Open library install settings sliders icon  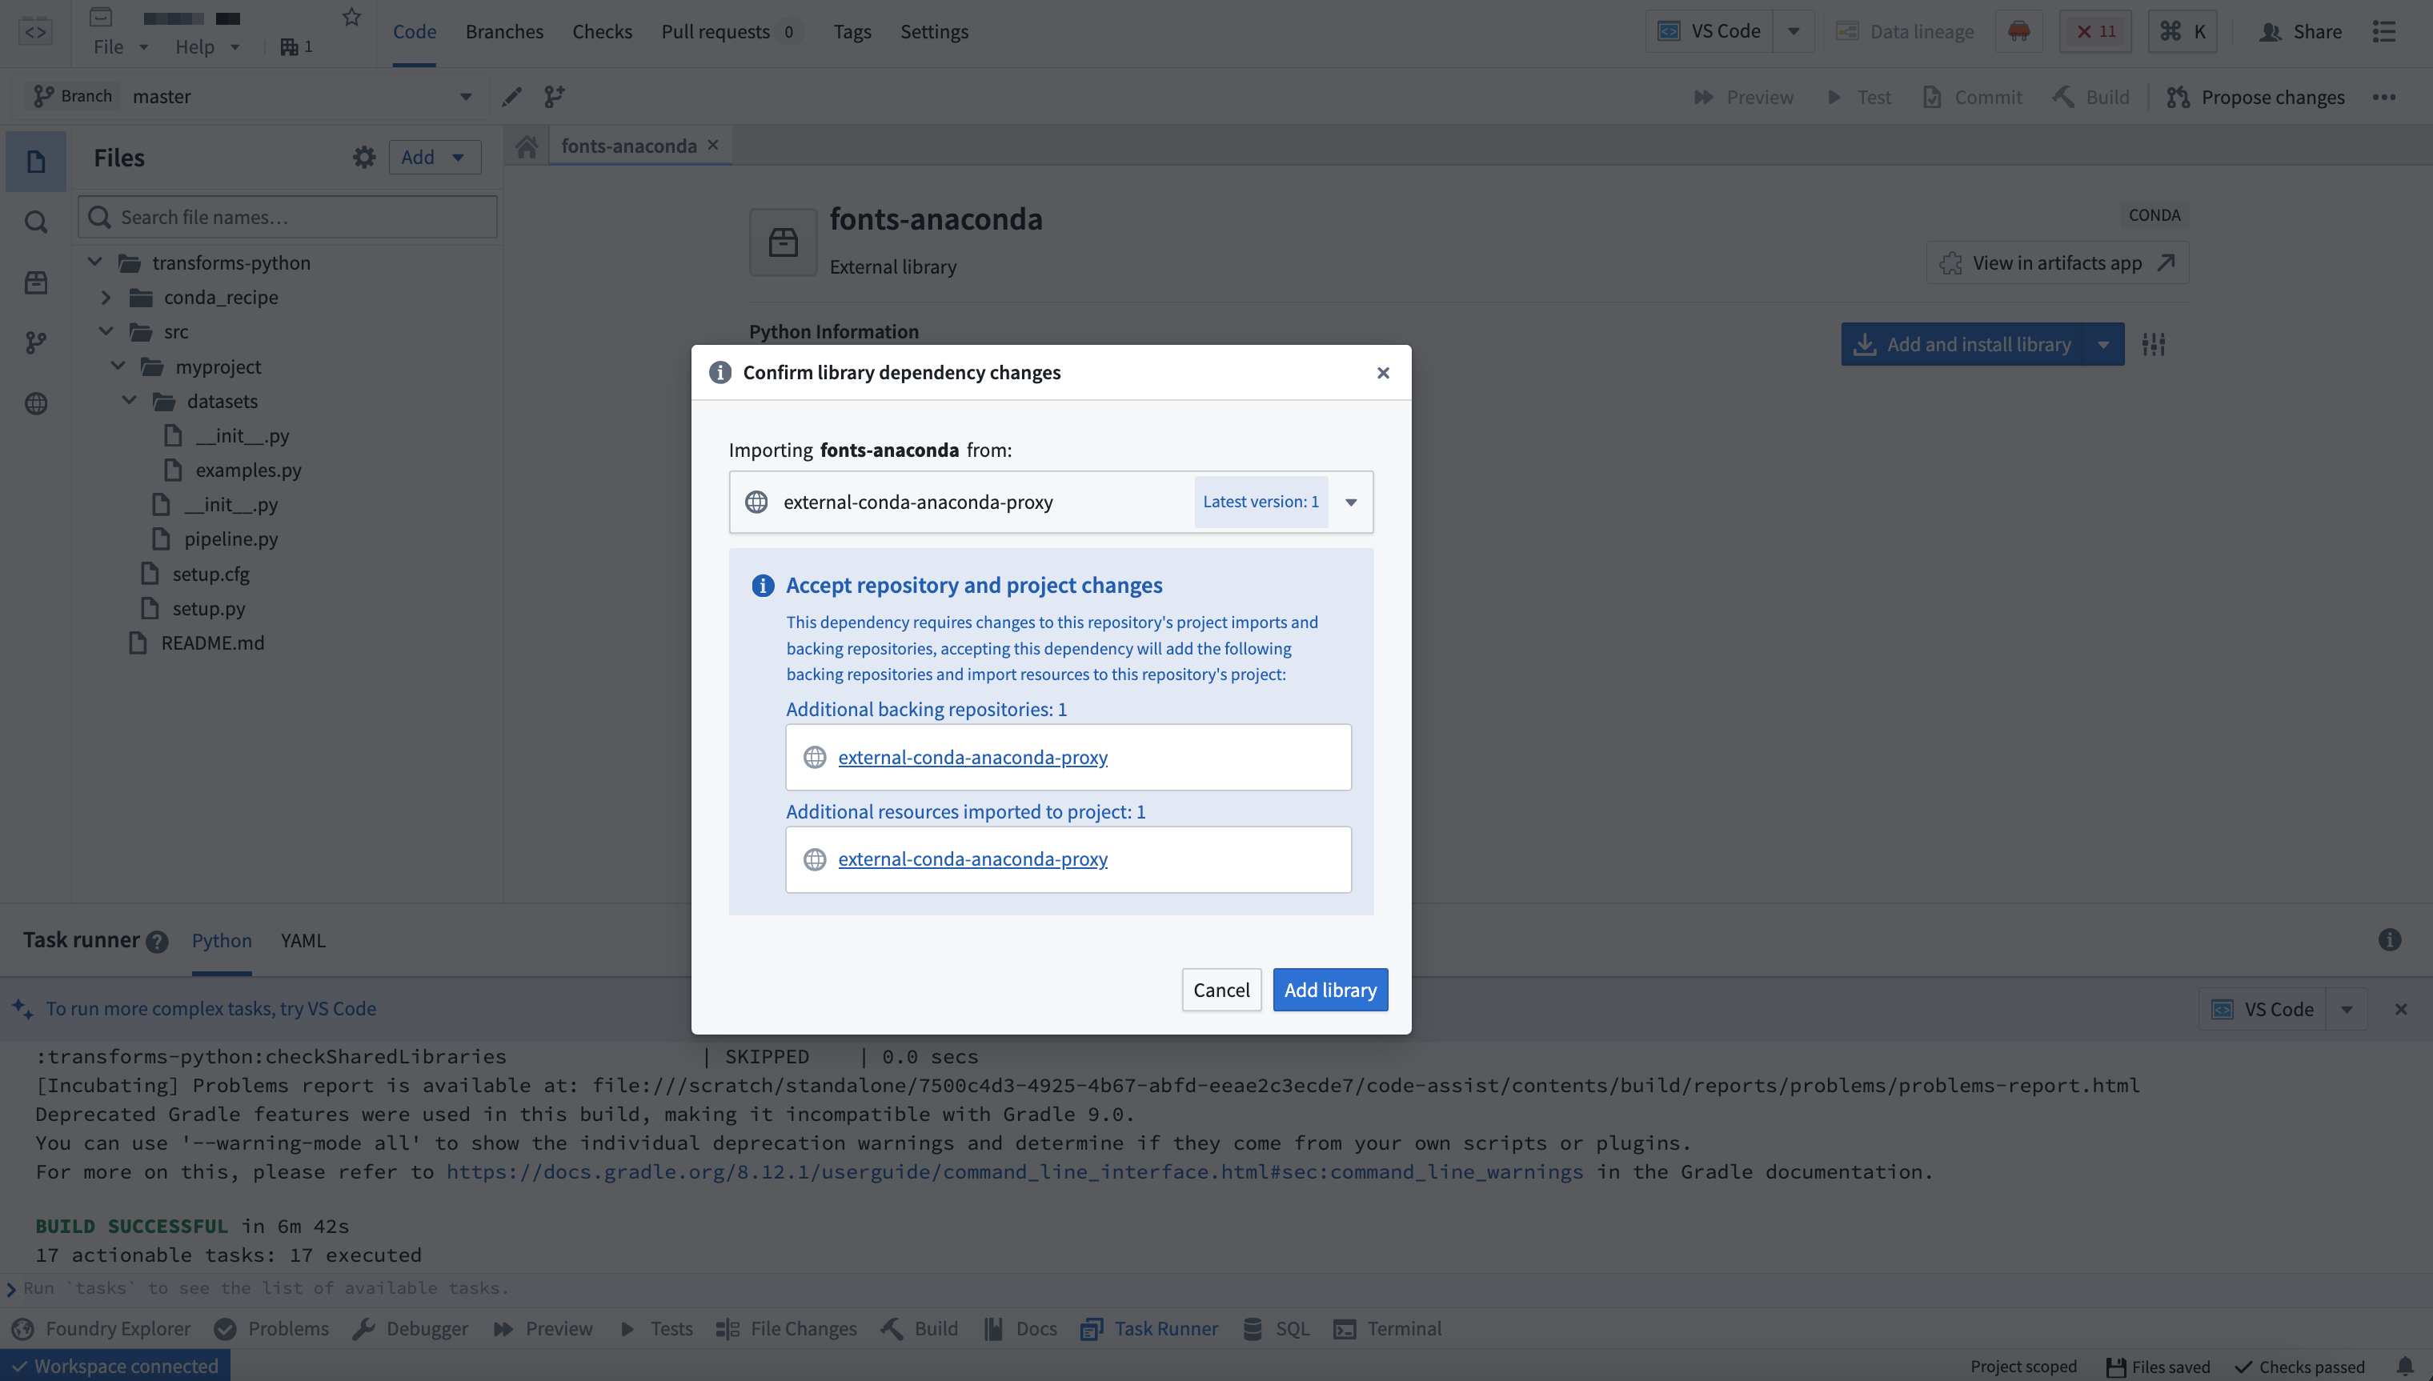tap(2154, 344)
